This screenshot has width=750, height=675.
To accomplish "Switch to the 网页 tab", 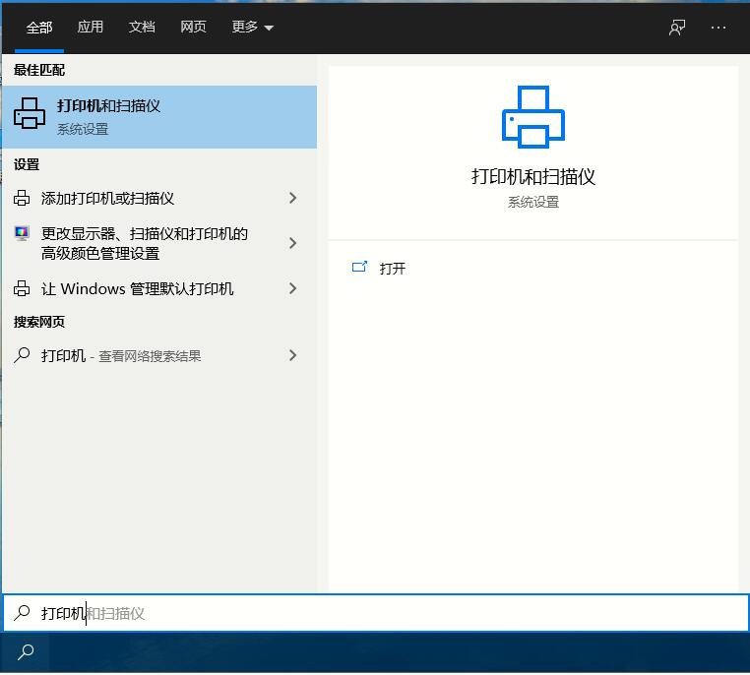I will (x=193, y=28).
